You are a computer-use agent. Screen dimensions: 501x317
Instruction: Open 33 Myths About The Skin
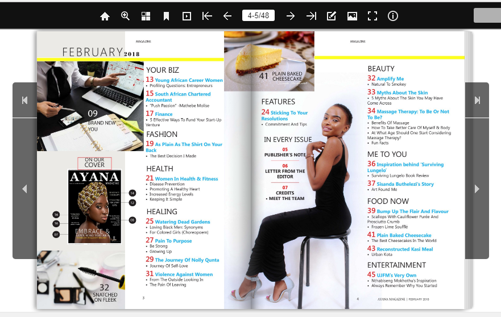[x=398, y=92]
